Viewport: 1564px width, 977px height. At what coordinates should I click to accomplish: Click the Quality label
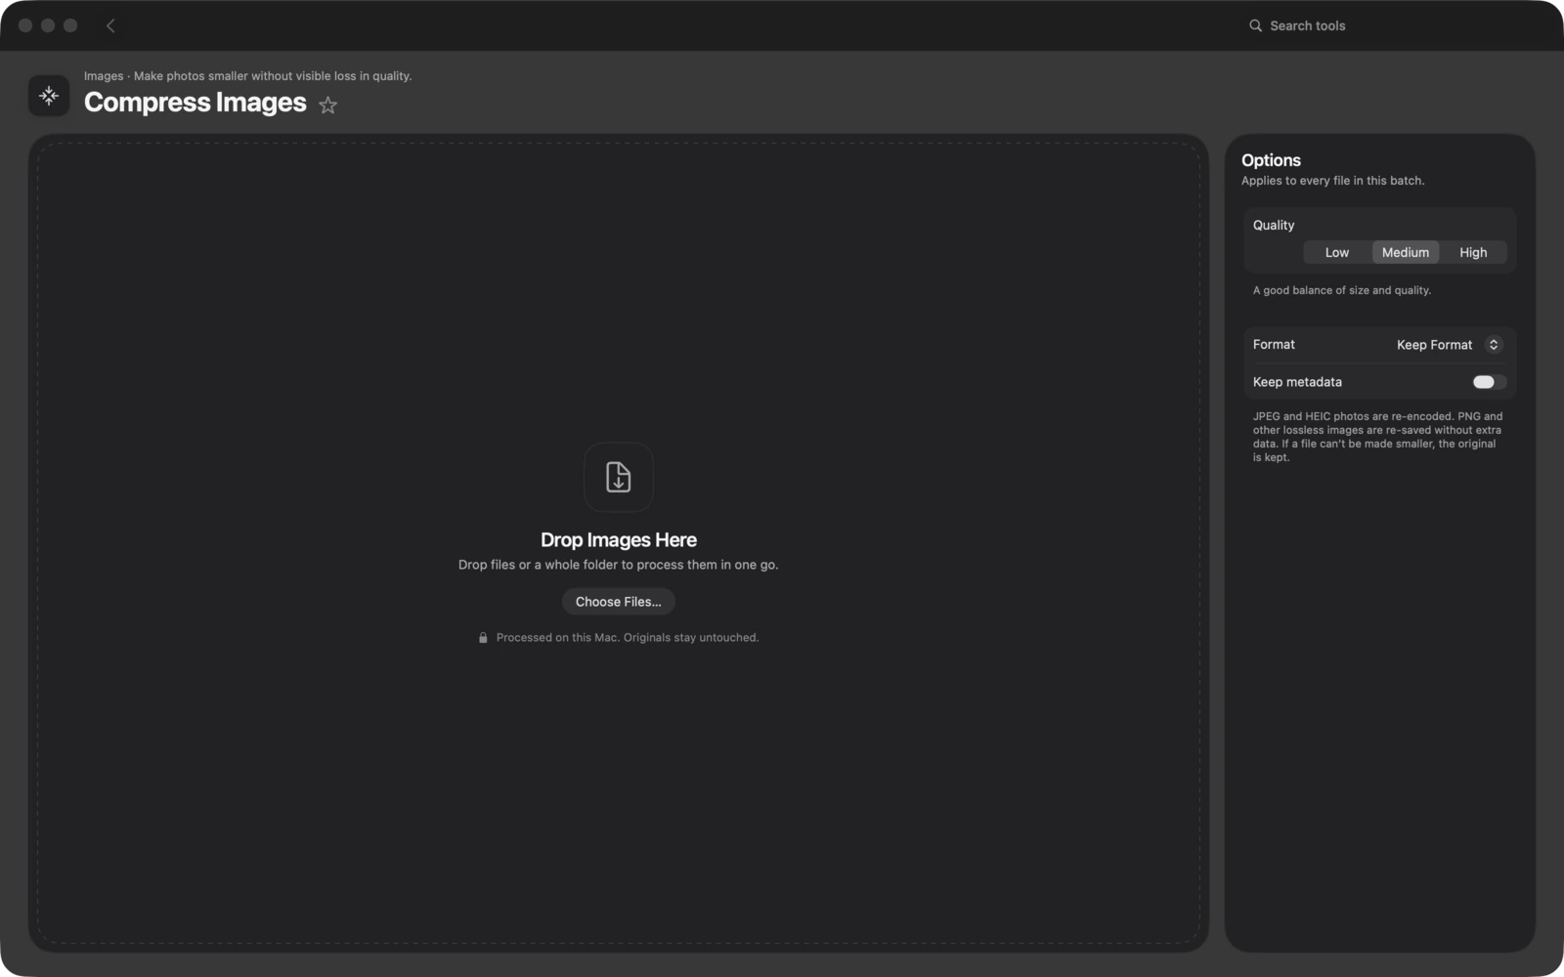click(x=1274, y=225)
